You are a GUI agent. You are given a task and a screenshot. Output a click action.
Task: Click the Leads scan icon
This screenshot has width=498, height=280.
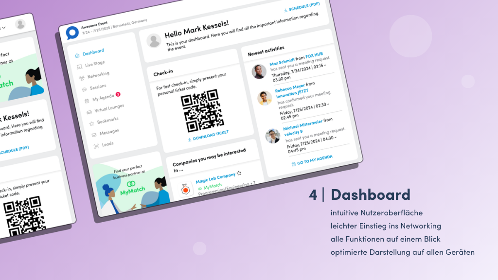point(96,146)
